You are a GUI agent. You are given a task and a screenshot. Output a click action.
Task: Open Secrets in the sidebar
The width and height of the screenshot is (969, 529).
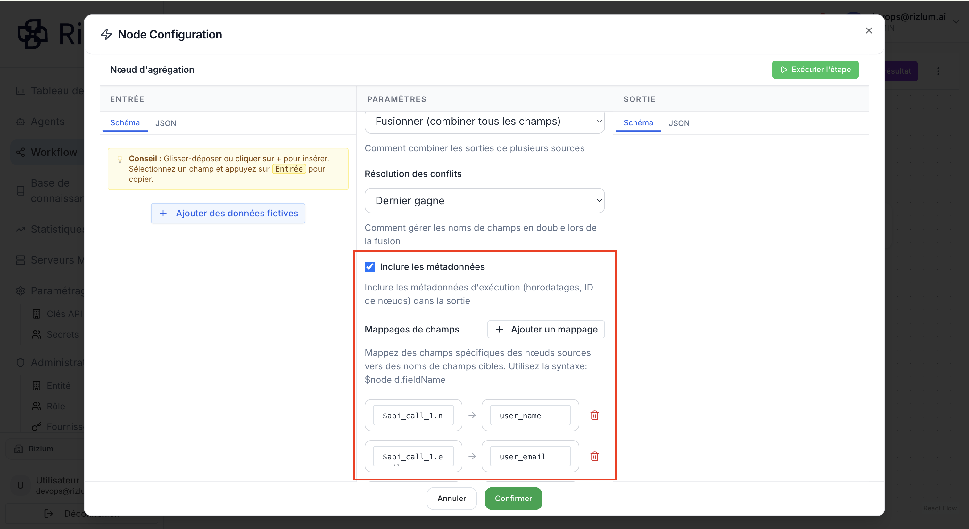56,334
